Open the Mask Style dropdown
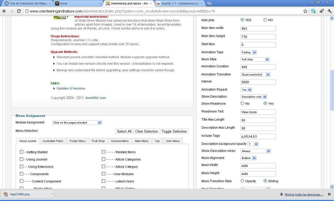334x201 pixels. 255,60
